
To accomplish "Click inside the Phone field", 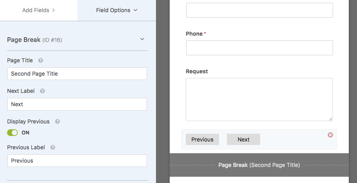I will point(259,48).
